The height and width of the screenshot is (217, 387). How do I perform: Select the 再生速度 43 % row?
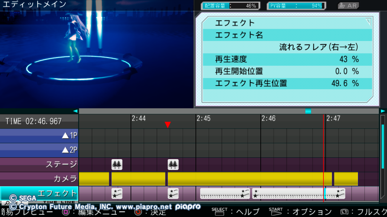click(x=287, y=59)
